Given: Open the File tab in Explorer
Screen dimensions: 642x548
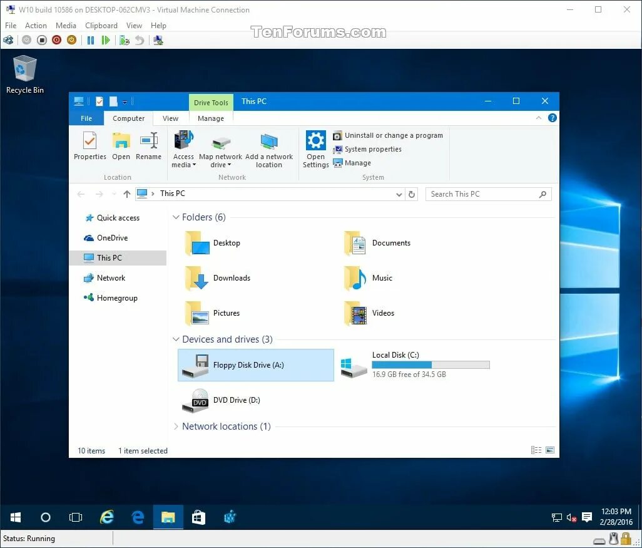Looking at the screenshot, I should (86, 118).
